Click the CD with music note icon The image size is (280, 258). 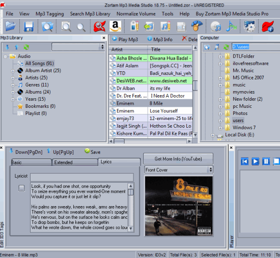(216, 26)
